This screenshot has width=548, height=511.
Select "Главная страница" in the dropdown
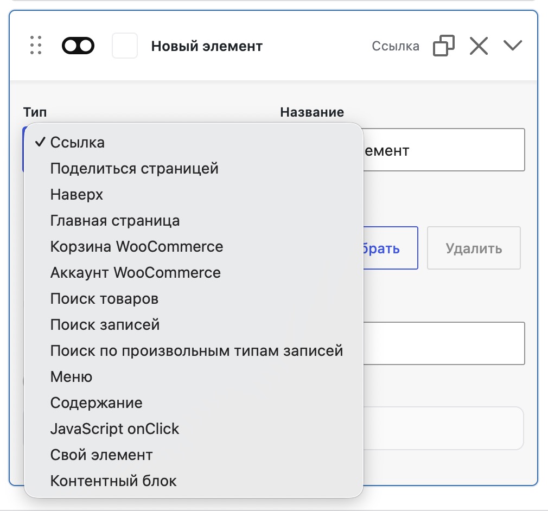pos(194,221)
